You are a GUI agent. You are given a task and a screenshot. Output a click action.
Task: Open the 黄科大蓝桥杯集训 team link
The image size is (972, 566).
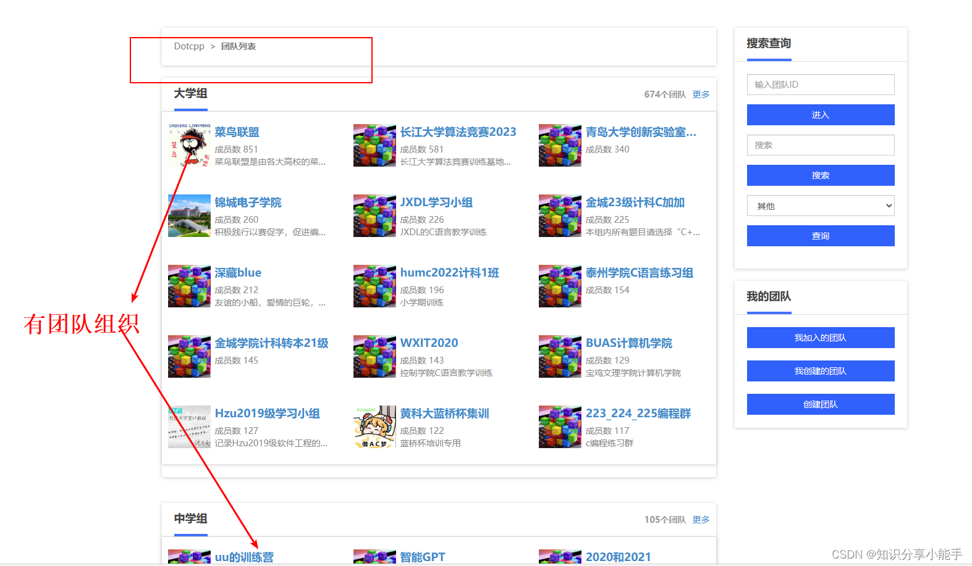(444, 414)
